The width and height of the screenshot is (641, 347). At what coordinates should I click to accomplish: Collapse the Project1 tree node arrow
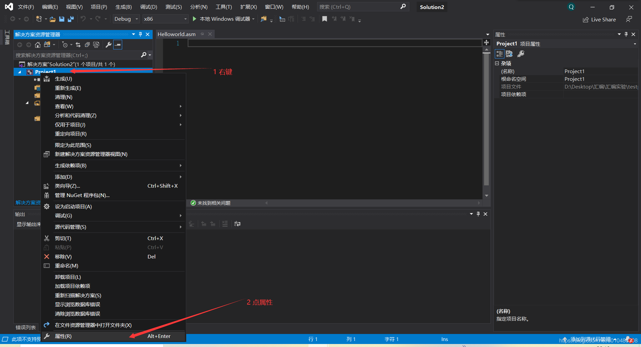coord(19,72)
